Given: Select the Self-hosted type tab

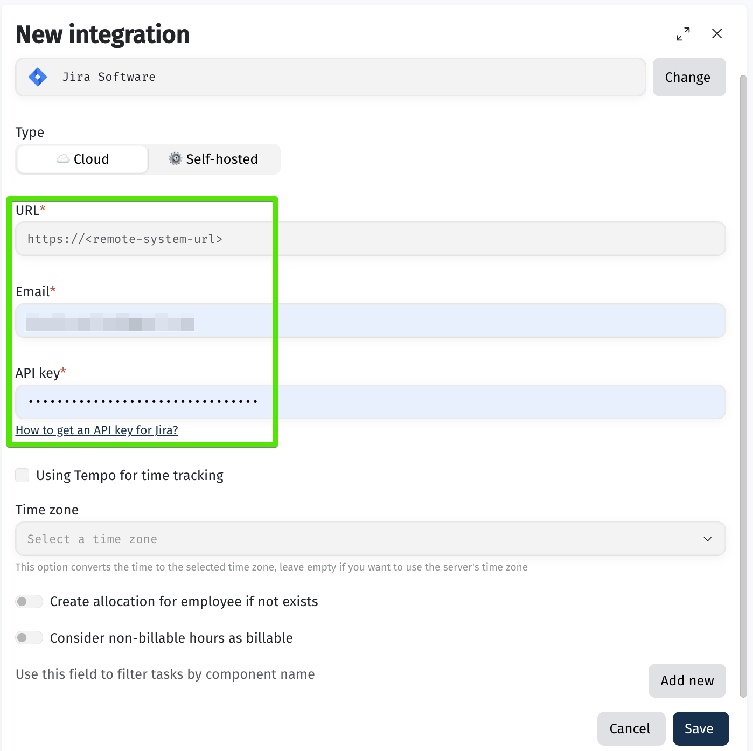Looking at the screenshot, I should (x=214, y=159).
